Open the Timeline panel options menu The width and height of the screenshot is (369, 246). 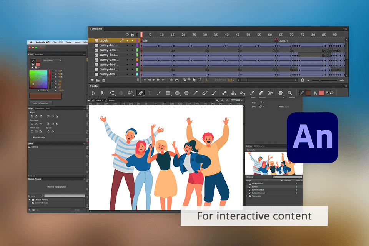346,29
